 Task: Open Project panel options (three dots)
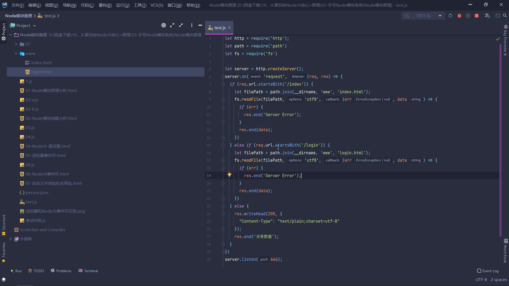192,25
